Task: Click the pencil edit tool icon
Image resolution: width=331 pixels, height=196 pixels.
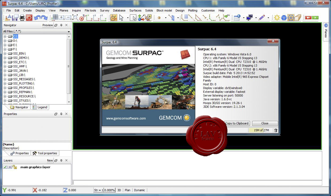Action: tap(262, 18)
